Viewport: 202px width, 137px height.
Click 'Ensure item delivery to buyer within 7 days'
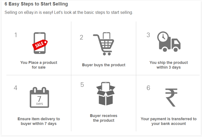coord(39,121)
